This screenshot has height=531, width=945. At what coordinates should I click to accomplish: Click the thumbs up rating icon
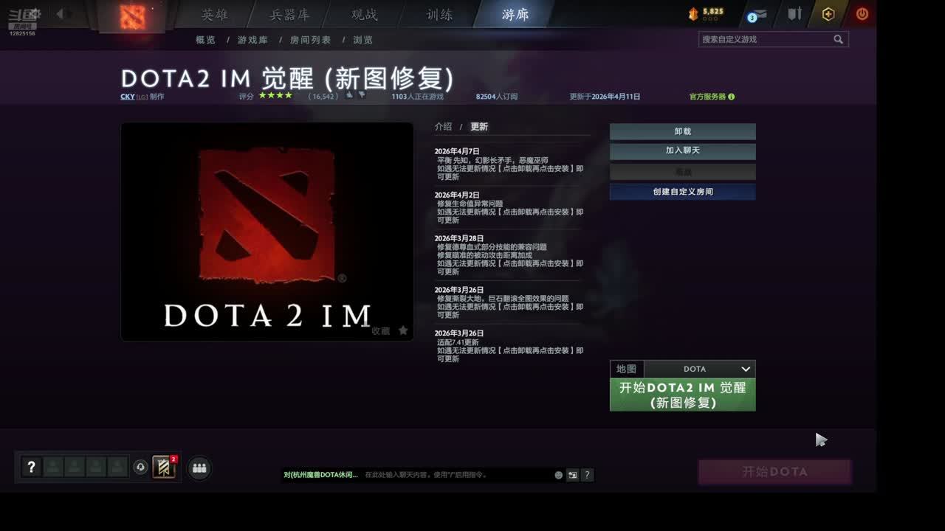[x=349, y=95]
